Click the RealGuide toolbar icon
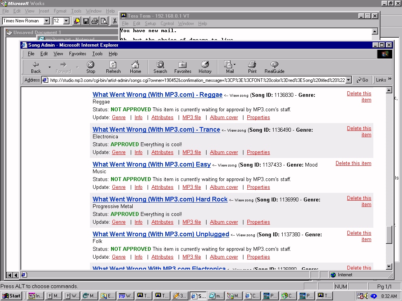402x301 pixels. (274, 67)
